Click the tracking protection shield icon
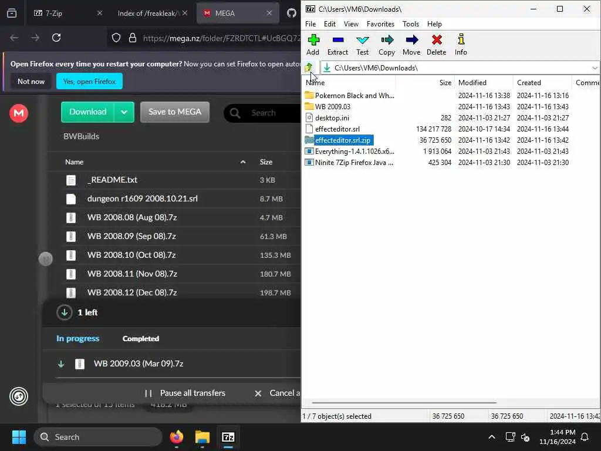 pyautogui.click(x=116, y=38)
